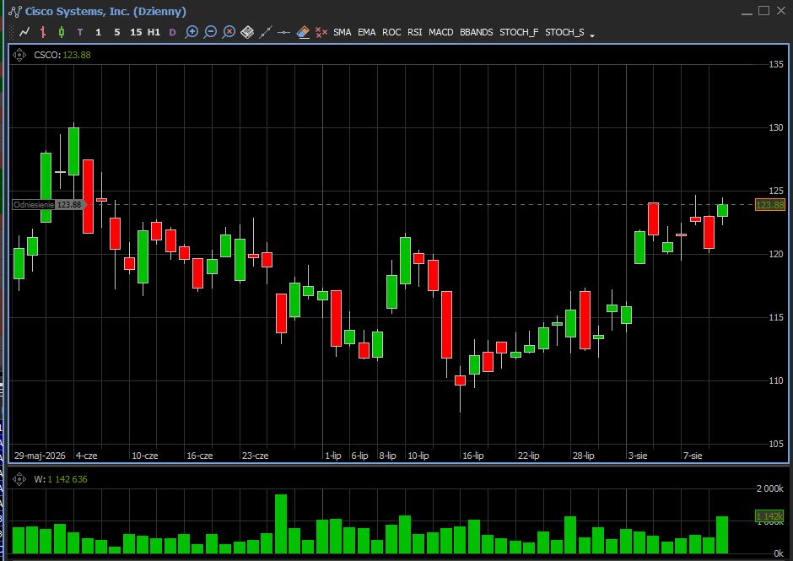
Task: Activate the horizontal line drawing tool
Action: tap(283, 32)
